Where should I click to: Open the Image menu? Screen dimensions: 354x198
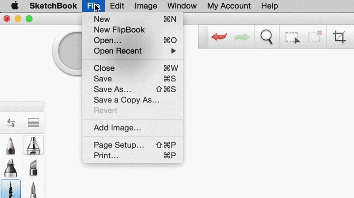pos(146,6)
